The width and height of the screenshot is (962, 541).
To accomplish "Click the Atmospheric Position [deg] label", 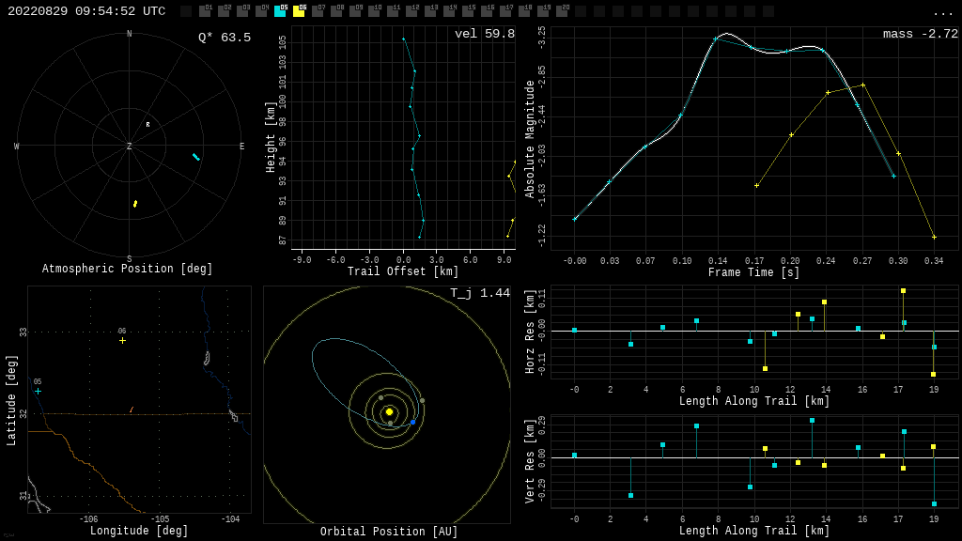I will click(127, 269).
